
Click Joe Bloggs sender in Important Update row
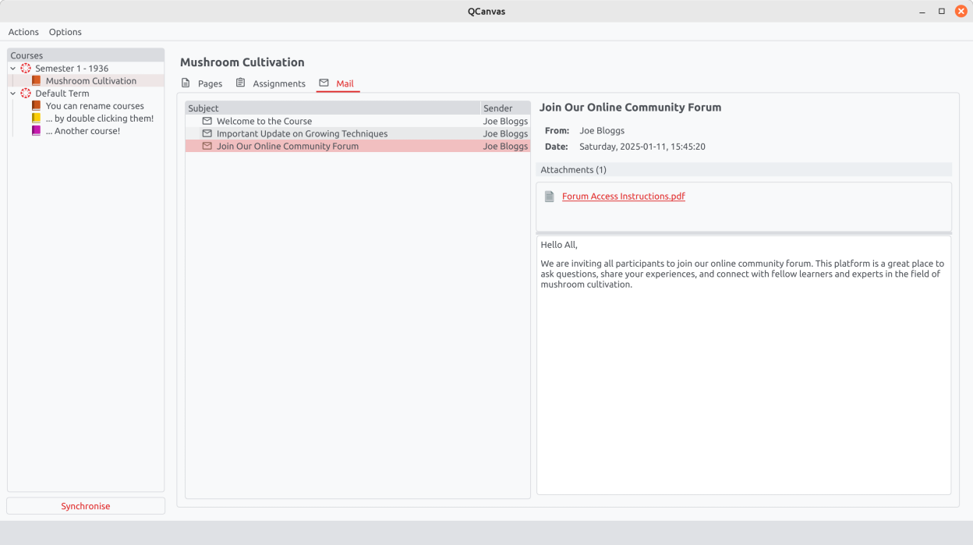(x=505, y=134)
